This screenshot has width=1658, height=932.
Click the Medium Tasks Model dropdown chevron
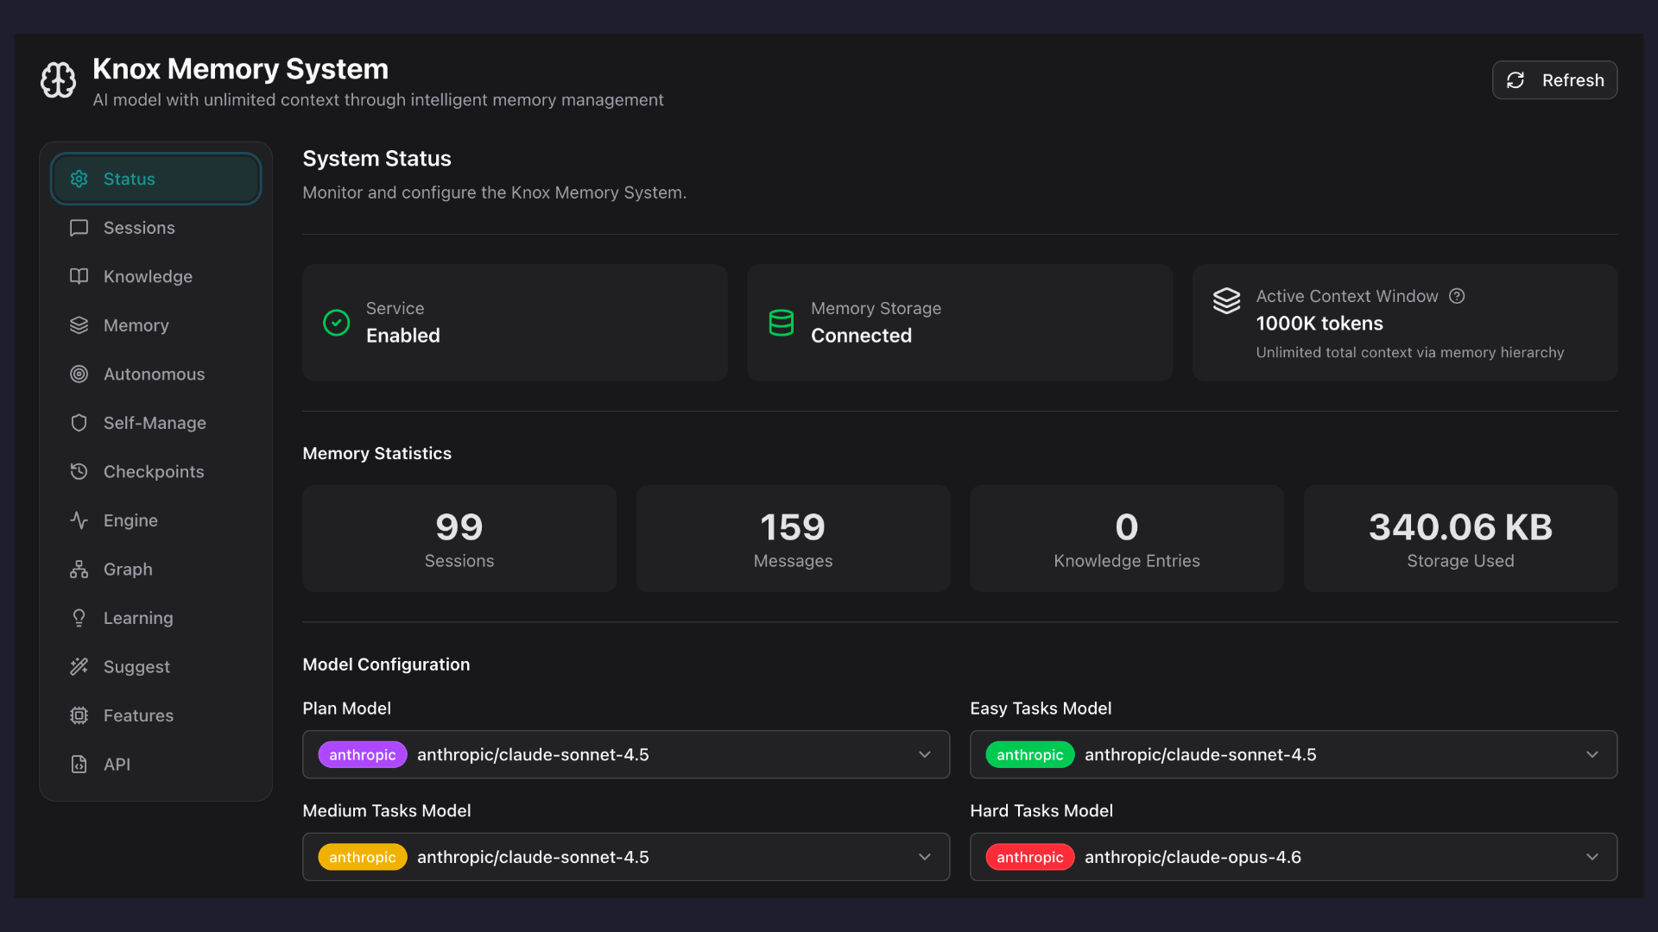tap(925, 857)
